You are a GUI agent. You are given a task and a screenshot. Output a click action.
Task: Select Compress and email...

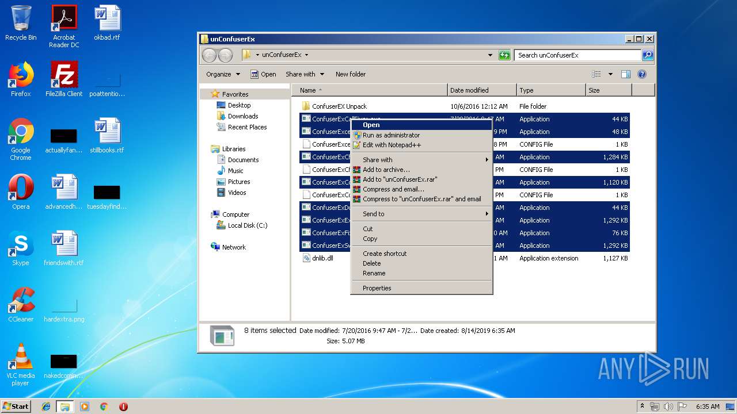tap(421, 189)
